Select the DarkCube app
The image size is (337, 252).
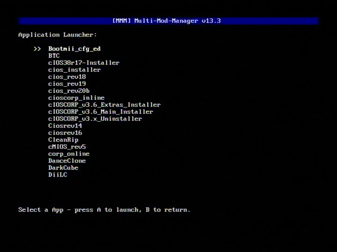(x=63, y=168)
